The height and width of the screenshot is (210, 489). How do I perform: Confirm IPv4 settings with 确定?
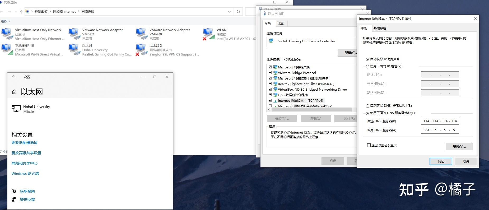pos(441,161)
